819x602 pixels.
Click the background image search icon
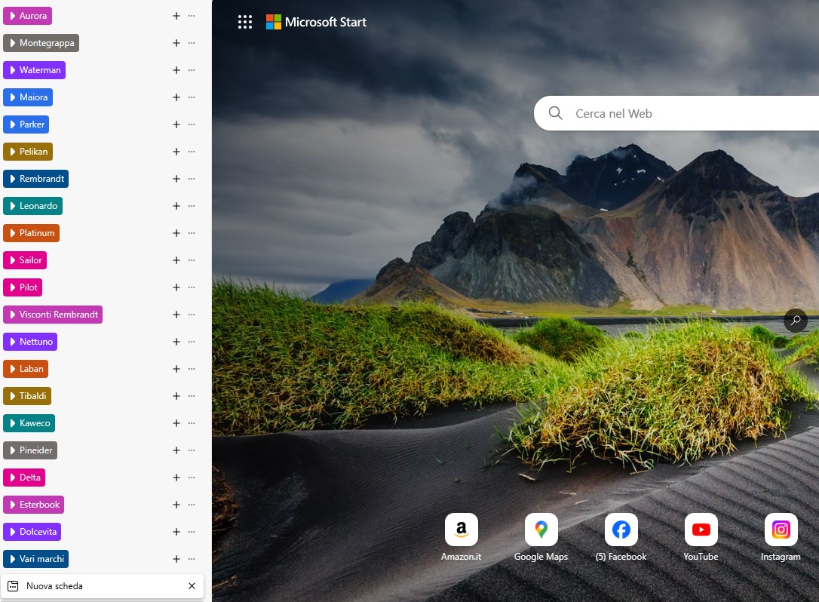(795, 321)
